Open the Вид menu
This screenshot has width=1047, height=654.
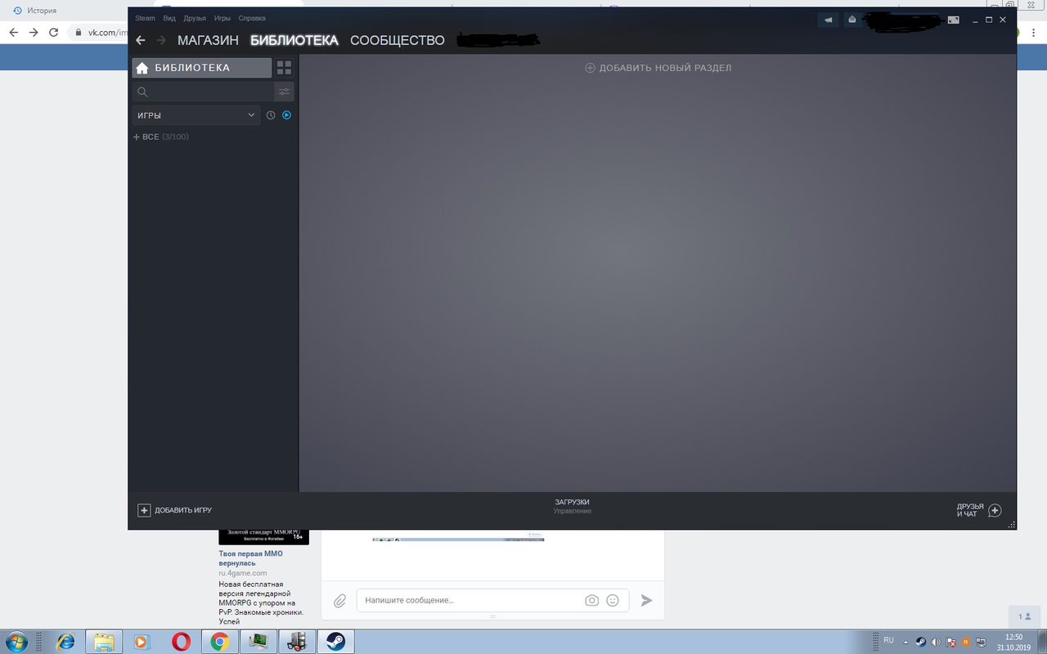click(x=169, y=18)
